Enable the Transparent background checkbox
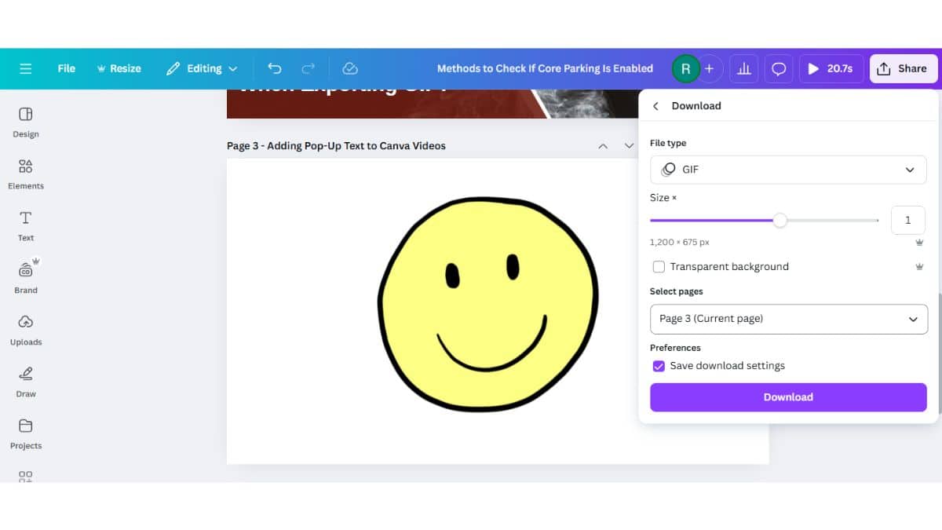The height and width of the screenshot is (530, 942). point(659,267)
